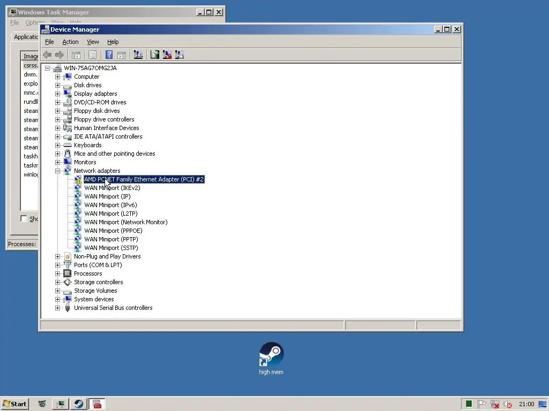The width and height of the screenshot is (549, 411).
Task: Expand the Disk drives category
Action: [x=58, y=85]
